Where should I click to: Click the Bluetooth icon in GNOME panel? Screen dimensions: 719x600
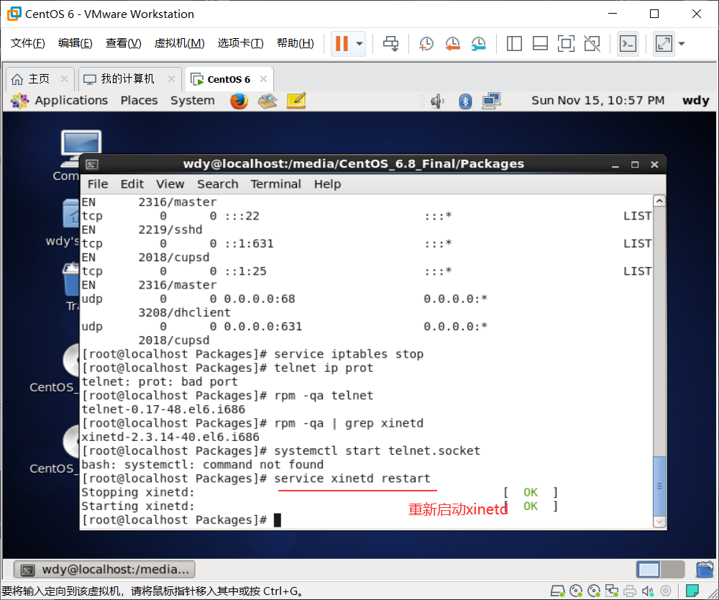coord(465,101)
